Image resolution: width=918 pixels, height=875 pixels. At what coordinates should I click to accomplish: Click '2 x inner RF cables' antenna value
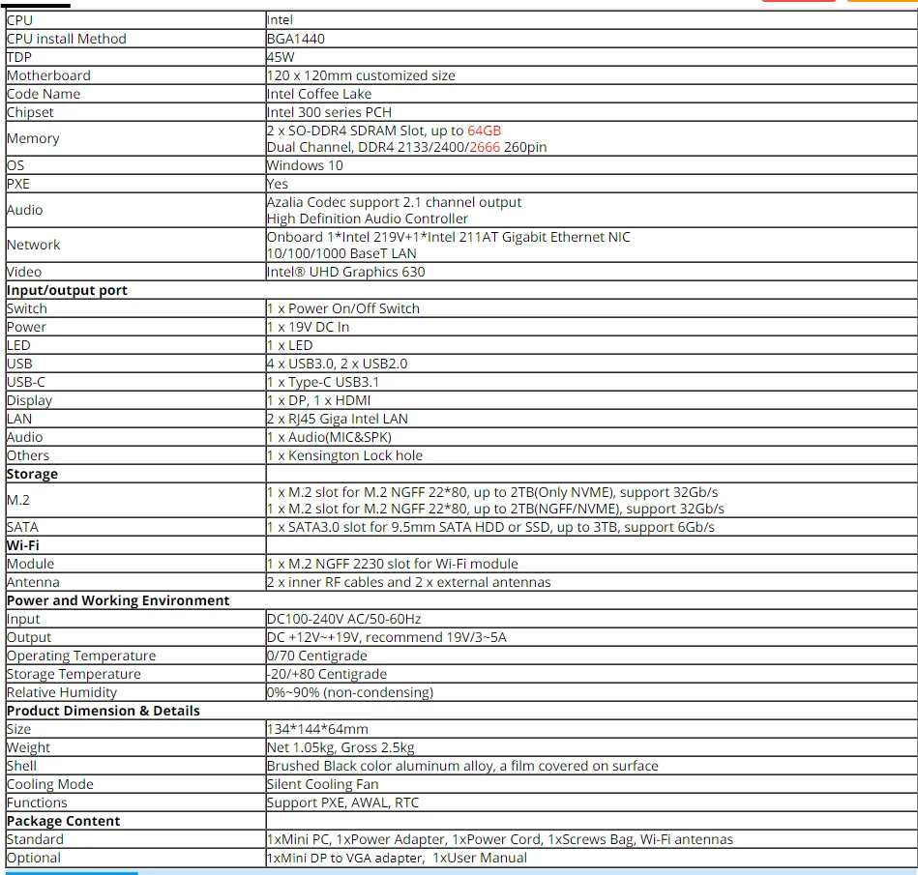click(x=408, y=582)
